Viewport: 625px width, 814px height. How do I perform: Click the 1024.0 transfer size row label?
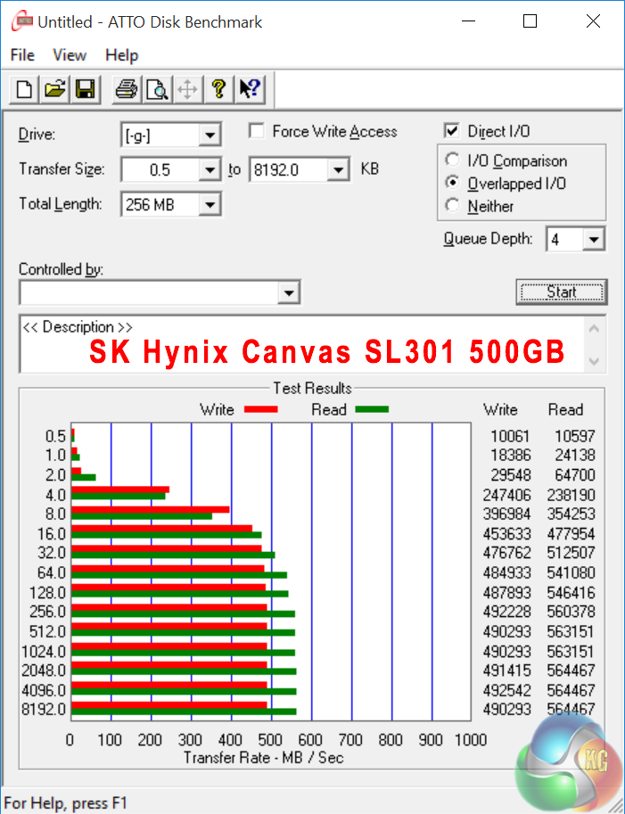coord(44,651)
